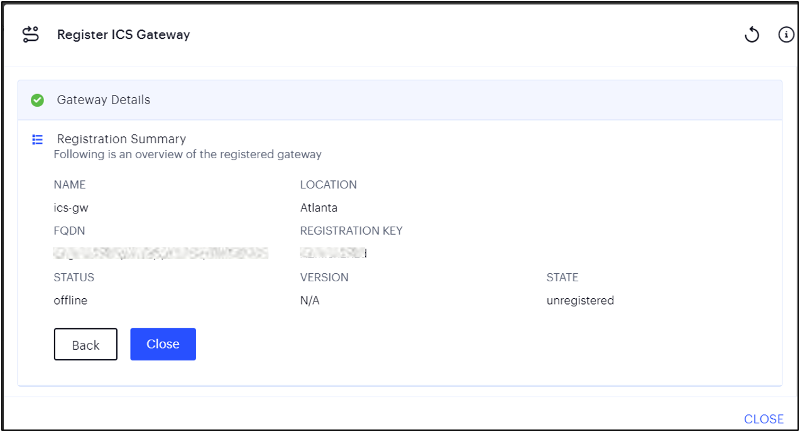Click the offline STATUS indicator
The width and height of the screenshot is (800, 432).
[68, 300]
